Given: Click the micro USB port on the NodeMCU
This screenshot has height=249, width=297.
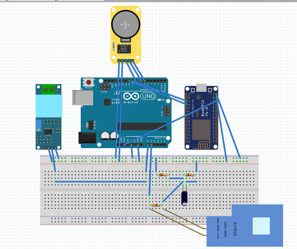Looking at the screenshot, I should [201, 87].
